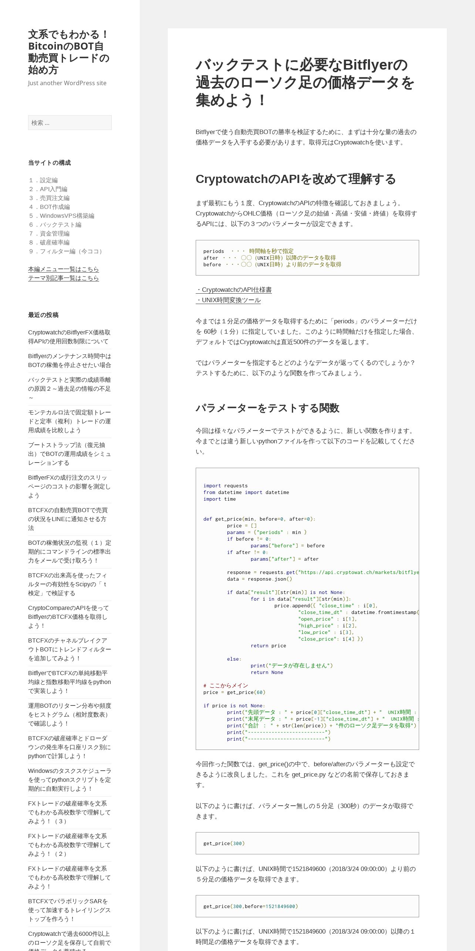Open post モンテカルロ法で固定額トレードと定率トレード
The width and height of the screenshot is (475, 951).
pyautogui.click(x=70, y=421)
